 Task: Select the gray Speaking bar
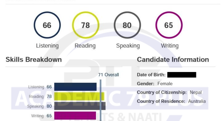click(x=80, y=106)
